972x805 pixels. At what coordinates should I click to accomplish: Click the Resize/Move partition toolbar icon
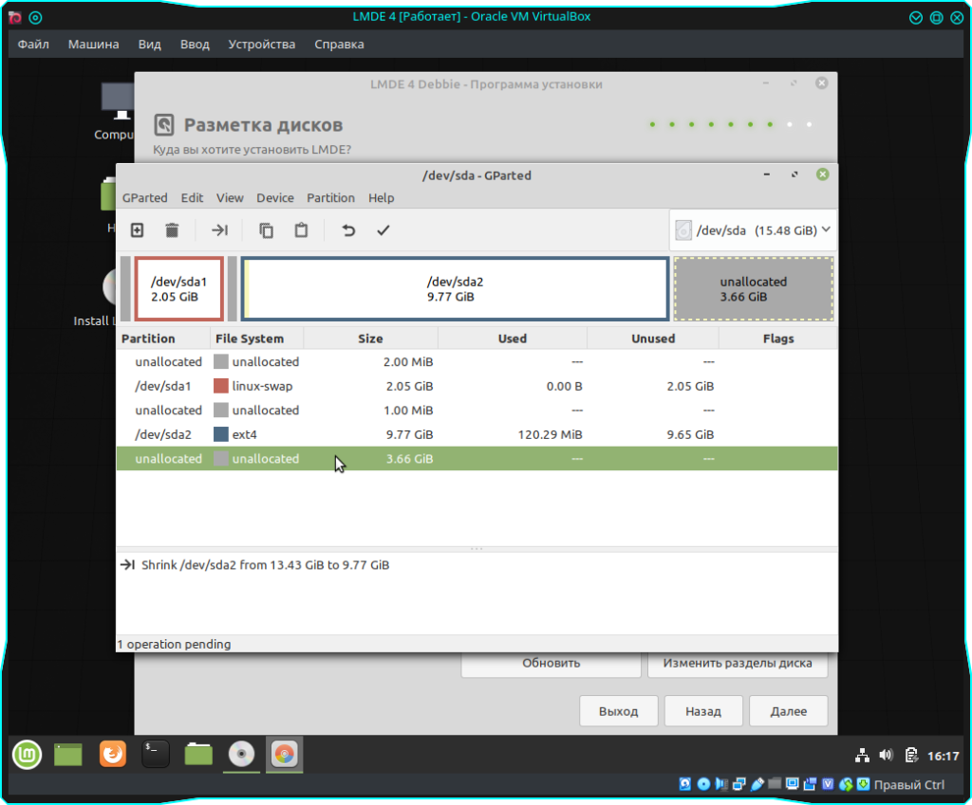pyautogui.click(x=219, y=230)
